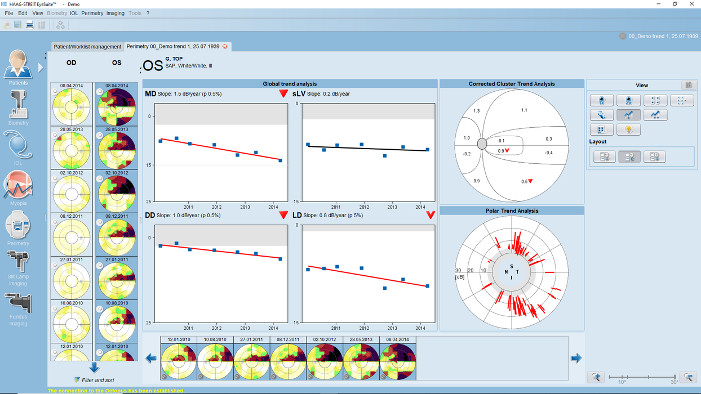Select the 1x eye view button
This screenshot has height=394, width=701.
[602, 101]
